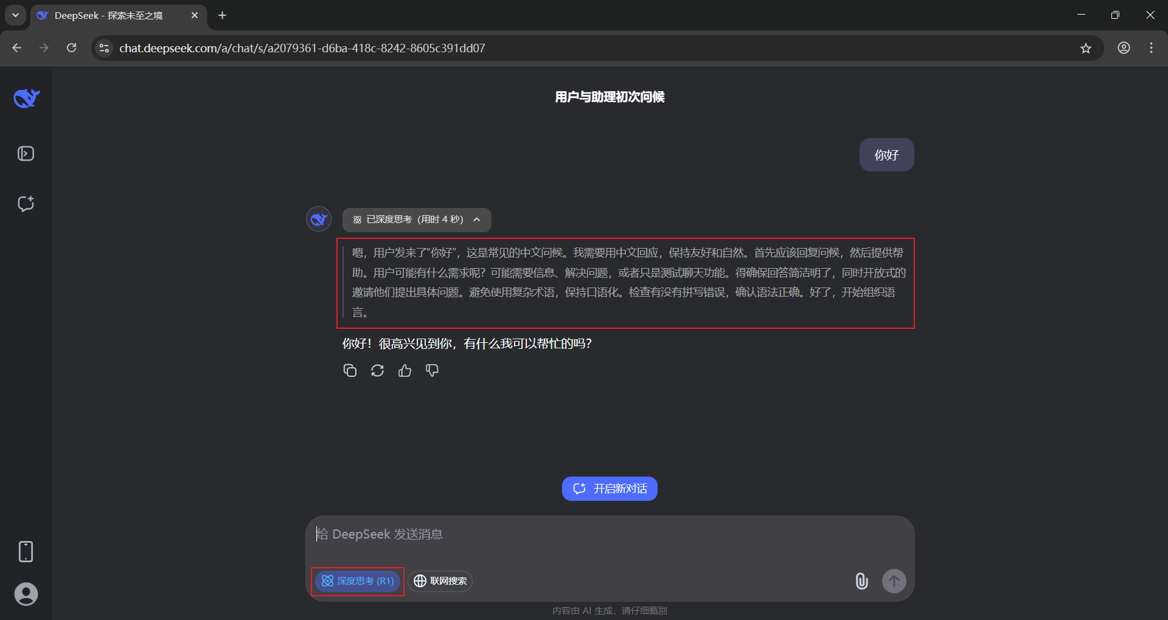Image resolution: width=1168 pixels, height=620 pixels.
Task: Open the tab search dropdown arrow
Action: click(x=15, y=15)
